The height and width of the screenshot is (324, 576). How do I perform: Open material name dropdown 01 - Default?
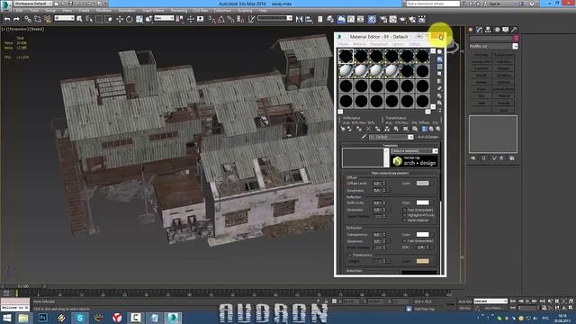[x=391, y=137]
